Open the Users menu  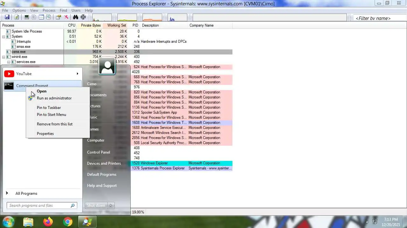(76, 10)
